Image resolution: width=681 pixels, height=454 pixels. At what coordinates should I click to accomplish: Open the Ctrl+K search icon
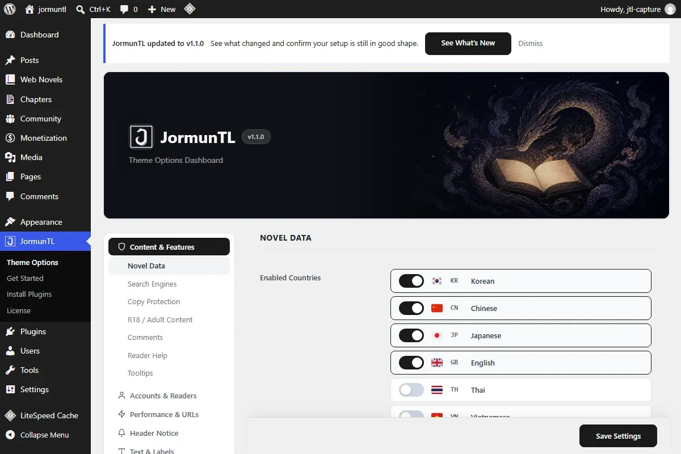[81, 9]
